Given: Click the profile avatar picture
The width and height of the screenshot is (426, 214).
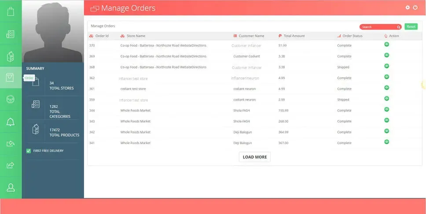Looking at the screenshot, I should point(53,32).
